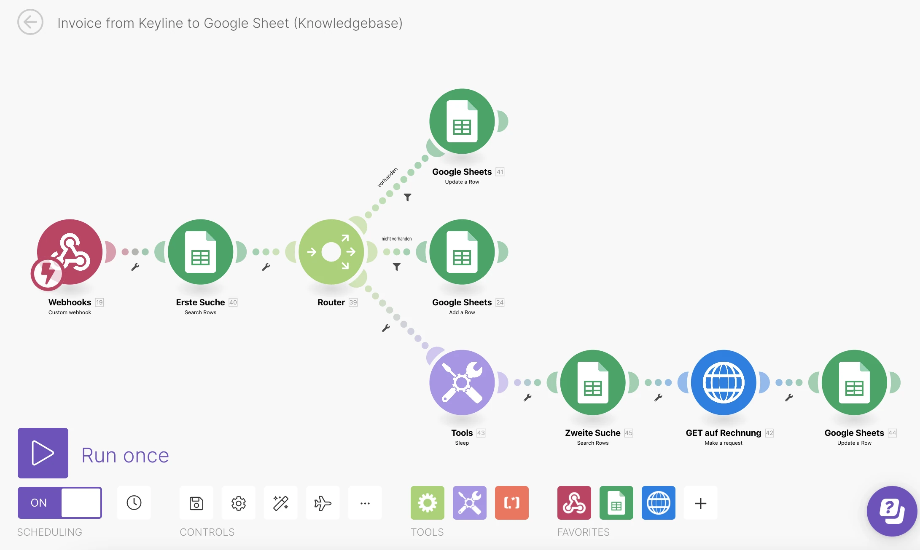Open the Zweite Suche Search Rows module
This screenshot has height=550, width=920.
coord(593,382)
